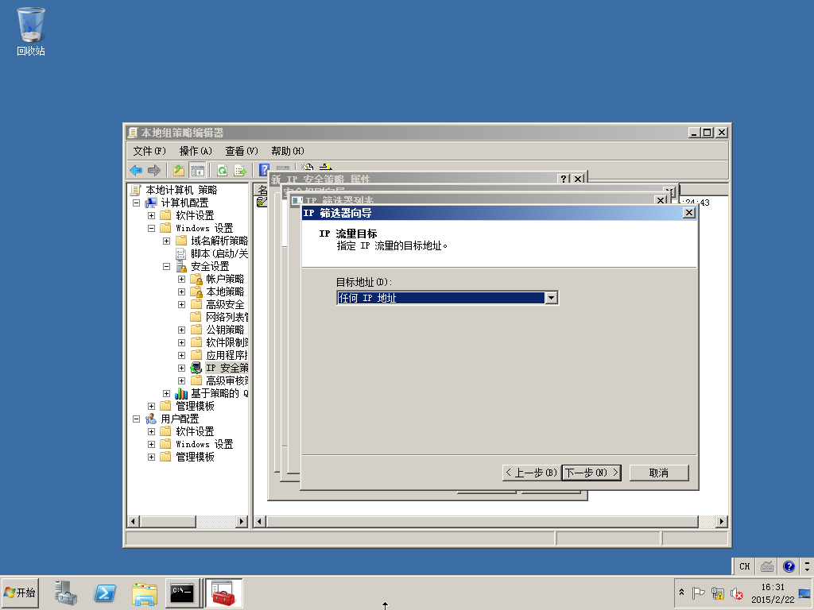Click the details pane horizontal scrollbar left arrow

pyautogui.click(x=260, y=521)
